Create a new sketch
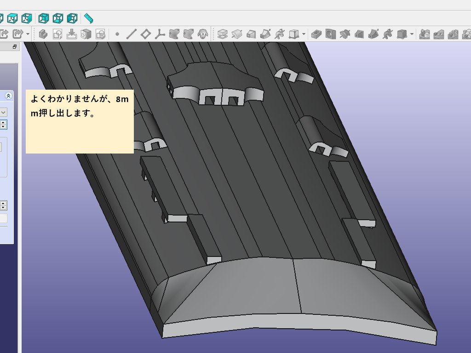Image resolution: width=471 pixels, height=353 pixels. 57,34
